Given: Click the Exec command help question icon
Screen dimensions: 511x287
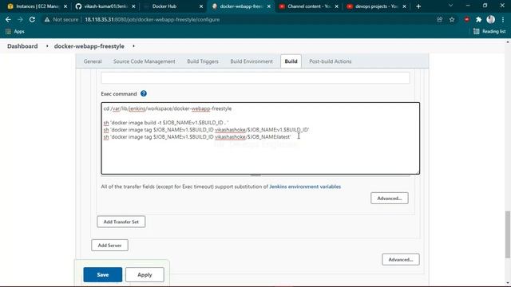Looking at the screenshot, I should 144,93.
